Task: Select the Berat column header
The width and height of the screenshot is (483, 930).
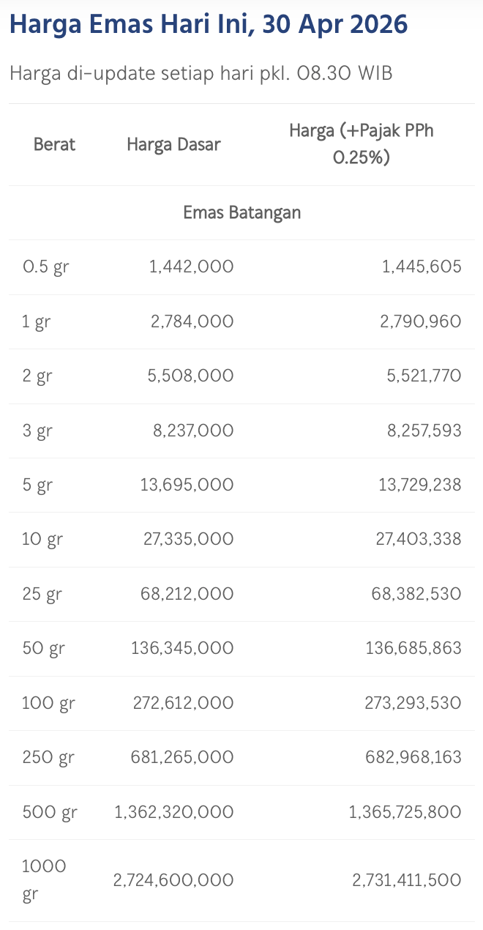Action: 54,144
